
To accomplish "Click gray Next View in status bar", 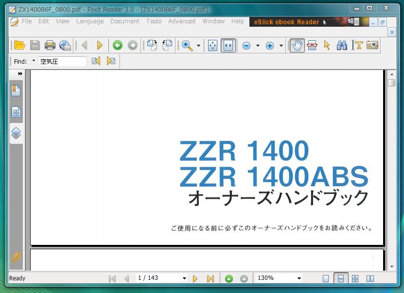I will (244, 278).
